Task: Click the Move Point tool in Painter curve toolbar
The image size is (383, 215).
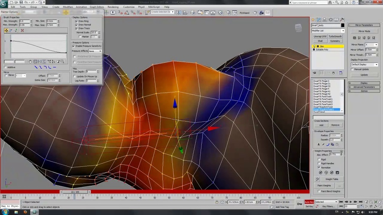Action: [6, 30]
